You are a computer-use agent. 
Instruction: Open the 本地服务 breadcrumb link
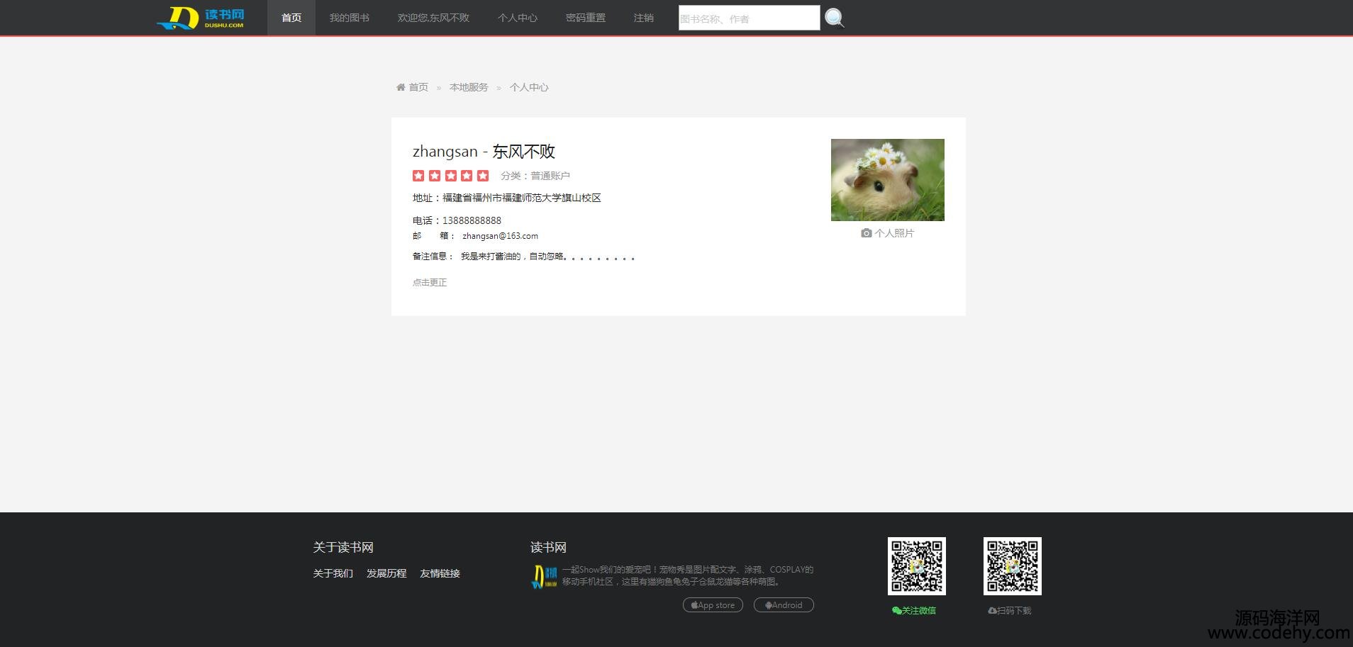[x=469, y=87]
